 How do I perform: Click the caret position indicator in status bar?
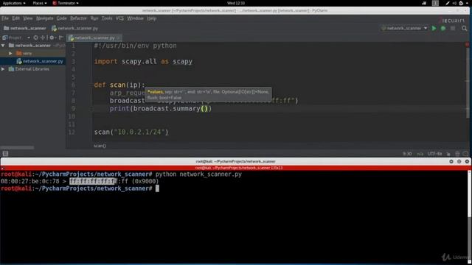point(407,154)
